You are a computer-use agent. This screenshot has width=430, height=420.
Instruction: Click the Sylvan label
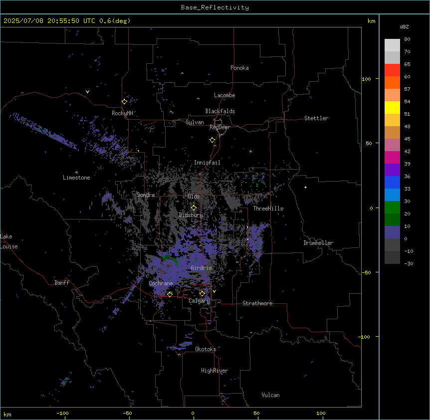195,122
